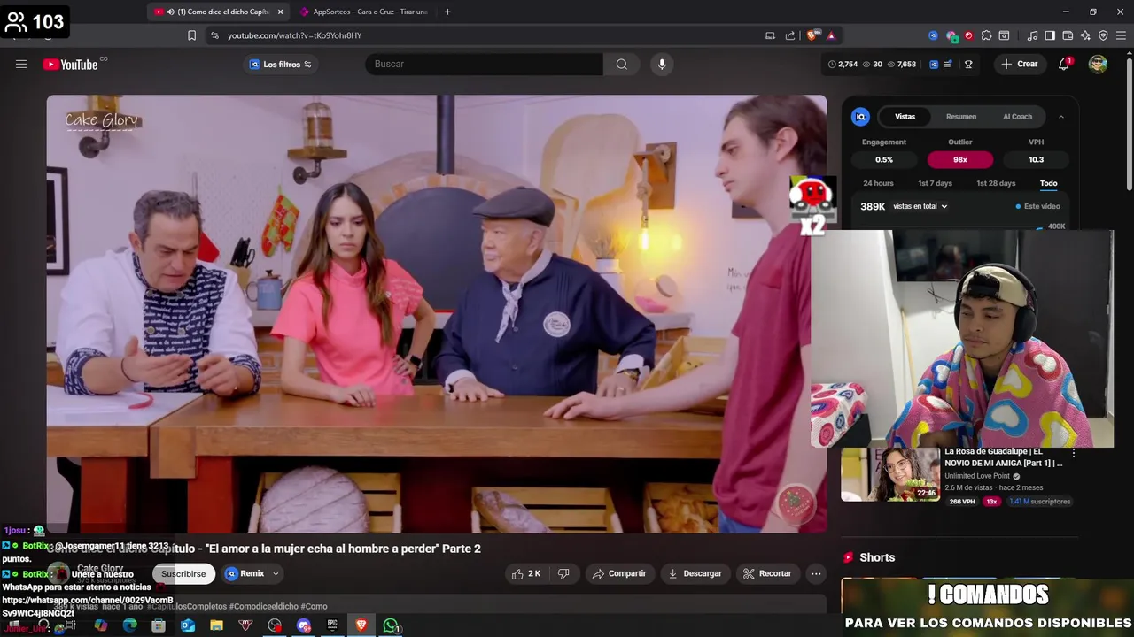The width and height of the screenshot is (1134, 637).
Task: Open the Brave VPN shield icon
Action: click(1103, 35)
